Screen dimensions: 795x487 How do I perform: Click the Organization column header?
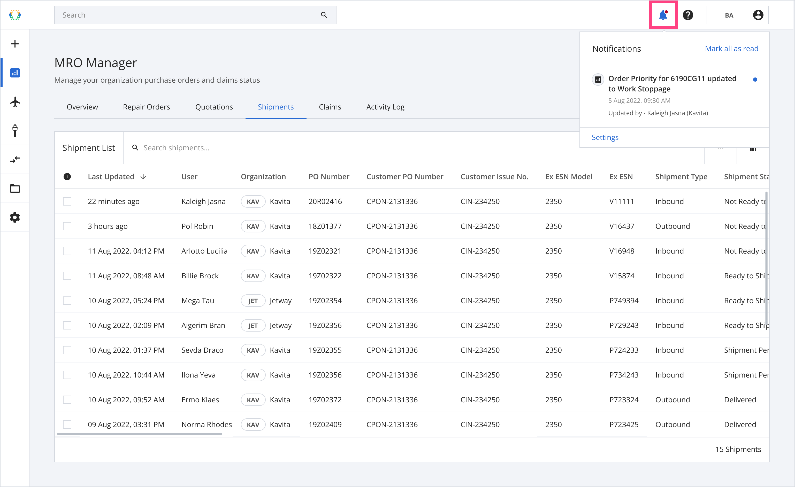tap(263, 177)
